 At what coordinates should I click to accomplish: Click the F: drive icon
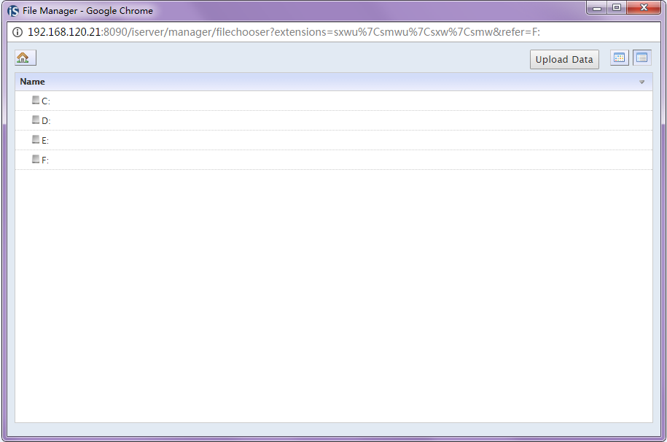36,160
